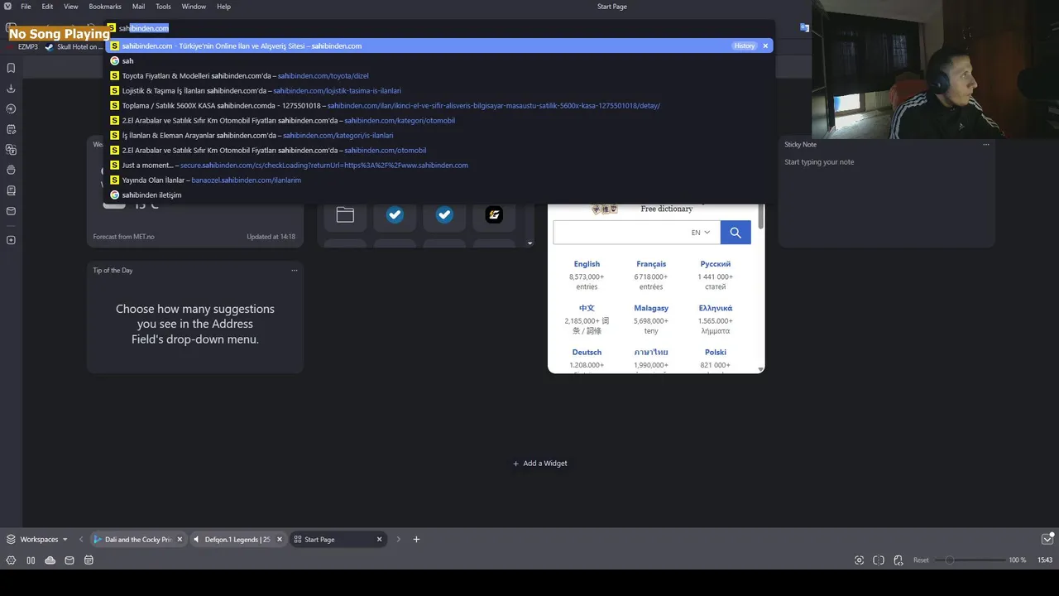Open the Tip of the Day widget options
Viewport: 1059px width, 596px height.
pyautogui.click(x=295, y=271)
